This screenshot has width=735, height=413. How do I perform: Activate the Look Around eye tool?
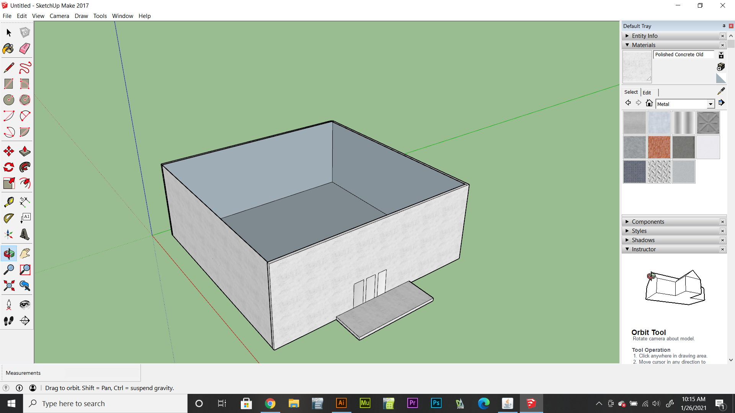tap(25, 304)
